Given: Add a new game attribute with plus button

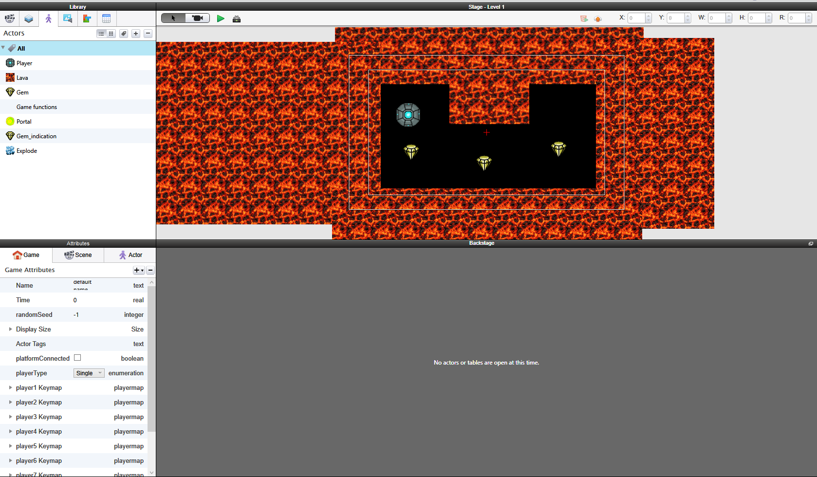Looking at the screenshot, I should pyautogui.click(x=138, y=270).
